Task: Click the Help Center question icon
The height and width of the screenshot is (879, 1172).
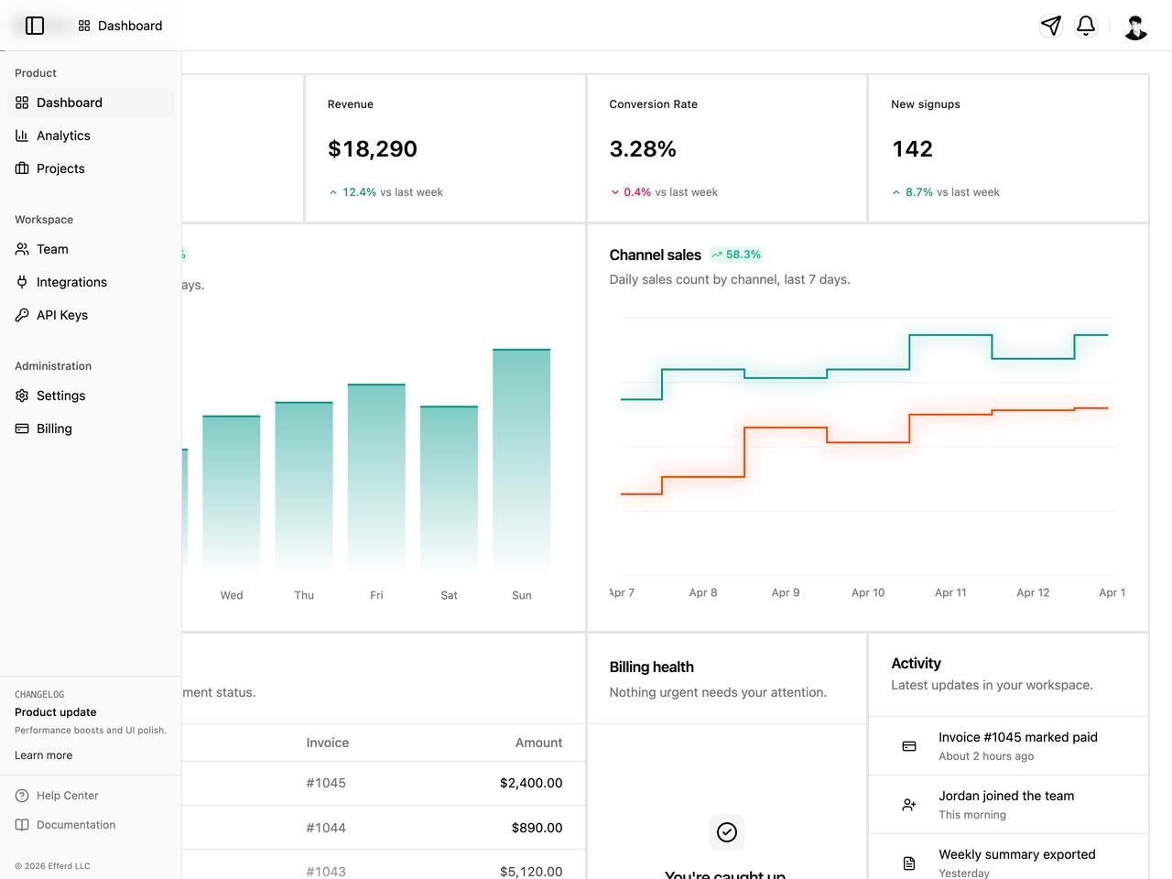Action: pyautogui.click(x=22, y=796)
